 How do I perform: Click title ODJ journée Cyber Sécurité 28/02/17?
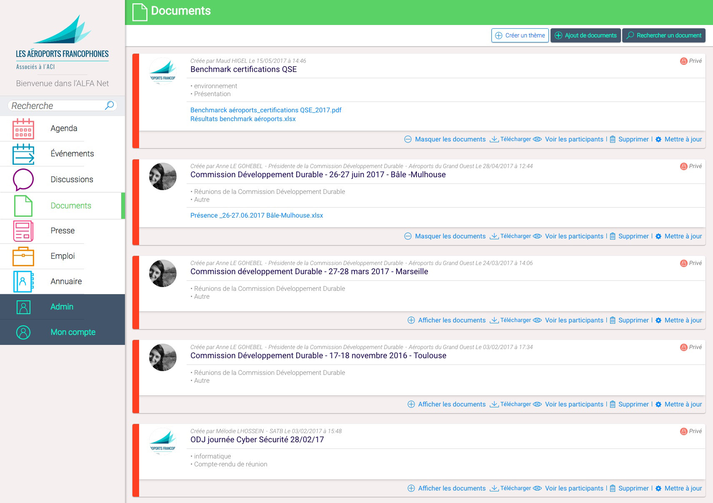tap(257, 440)
